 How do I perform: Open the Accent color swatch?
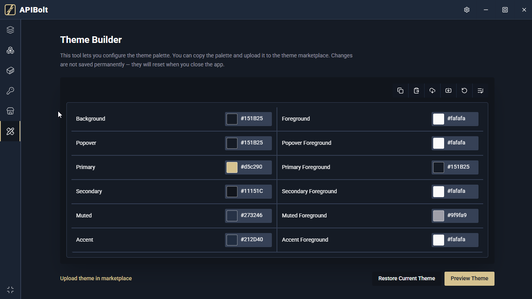pyautogui.click(x=232, y=240)
